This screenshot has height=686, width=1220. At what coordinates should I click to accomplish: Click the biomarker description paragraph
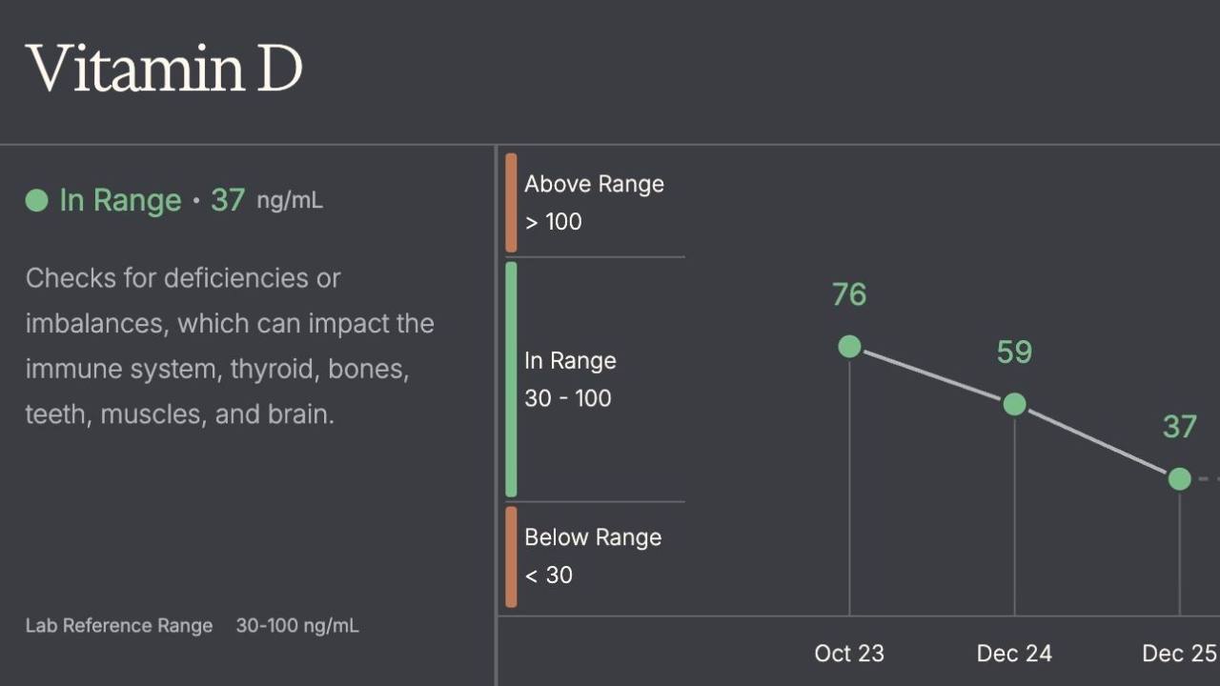[230, 346]
